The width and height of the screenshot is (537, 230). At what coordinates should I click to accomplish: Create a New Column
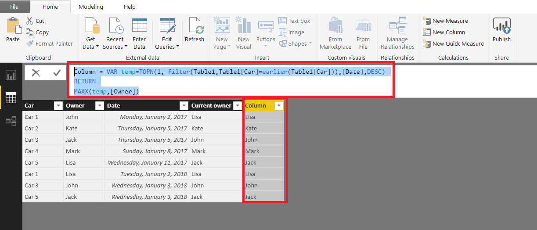[x=443, y=32]
